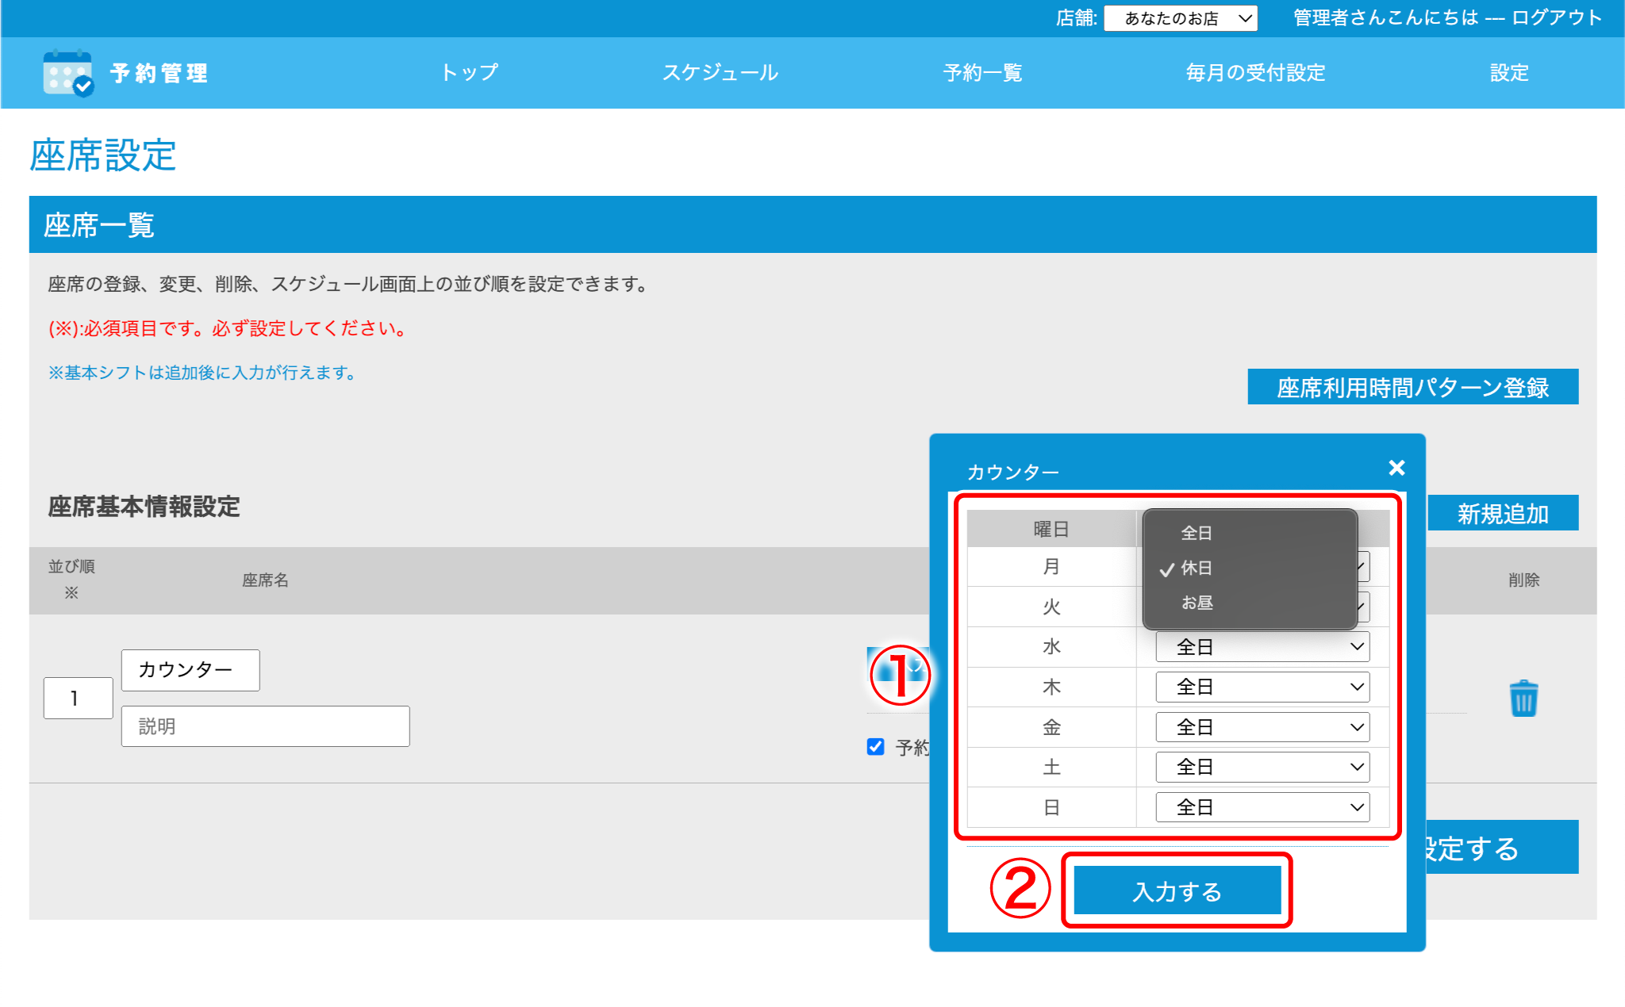Click the 座席利用時間パターン登録 button
Image resolution: width=1625 pixels, height=1007 pixels.
(1412, 387)
